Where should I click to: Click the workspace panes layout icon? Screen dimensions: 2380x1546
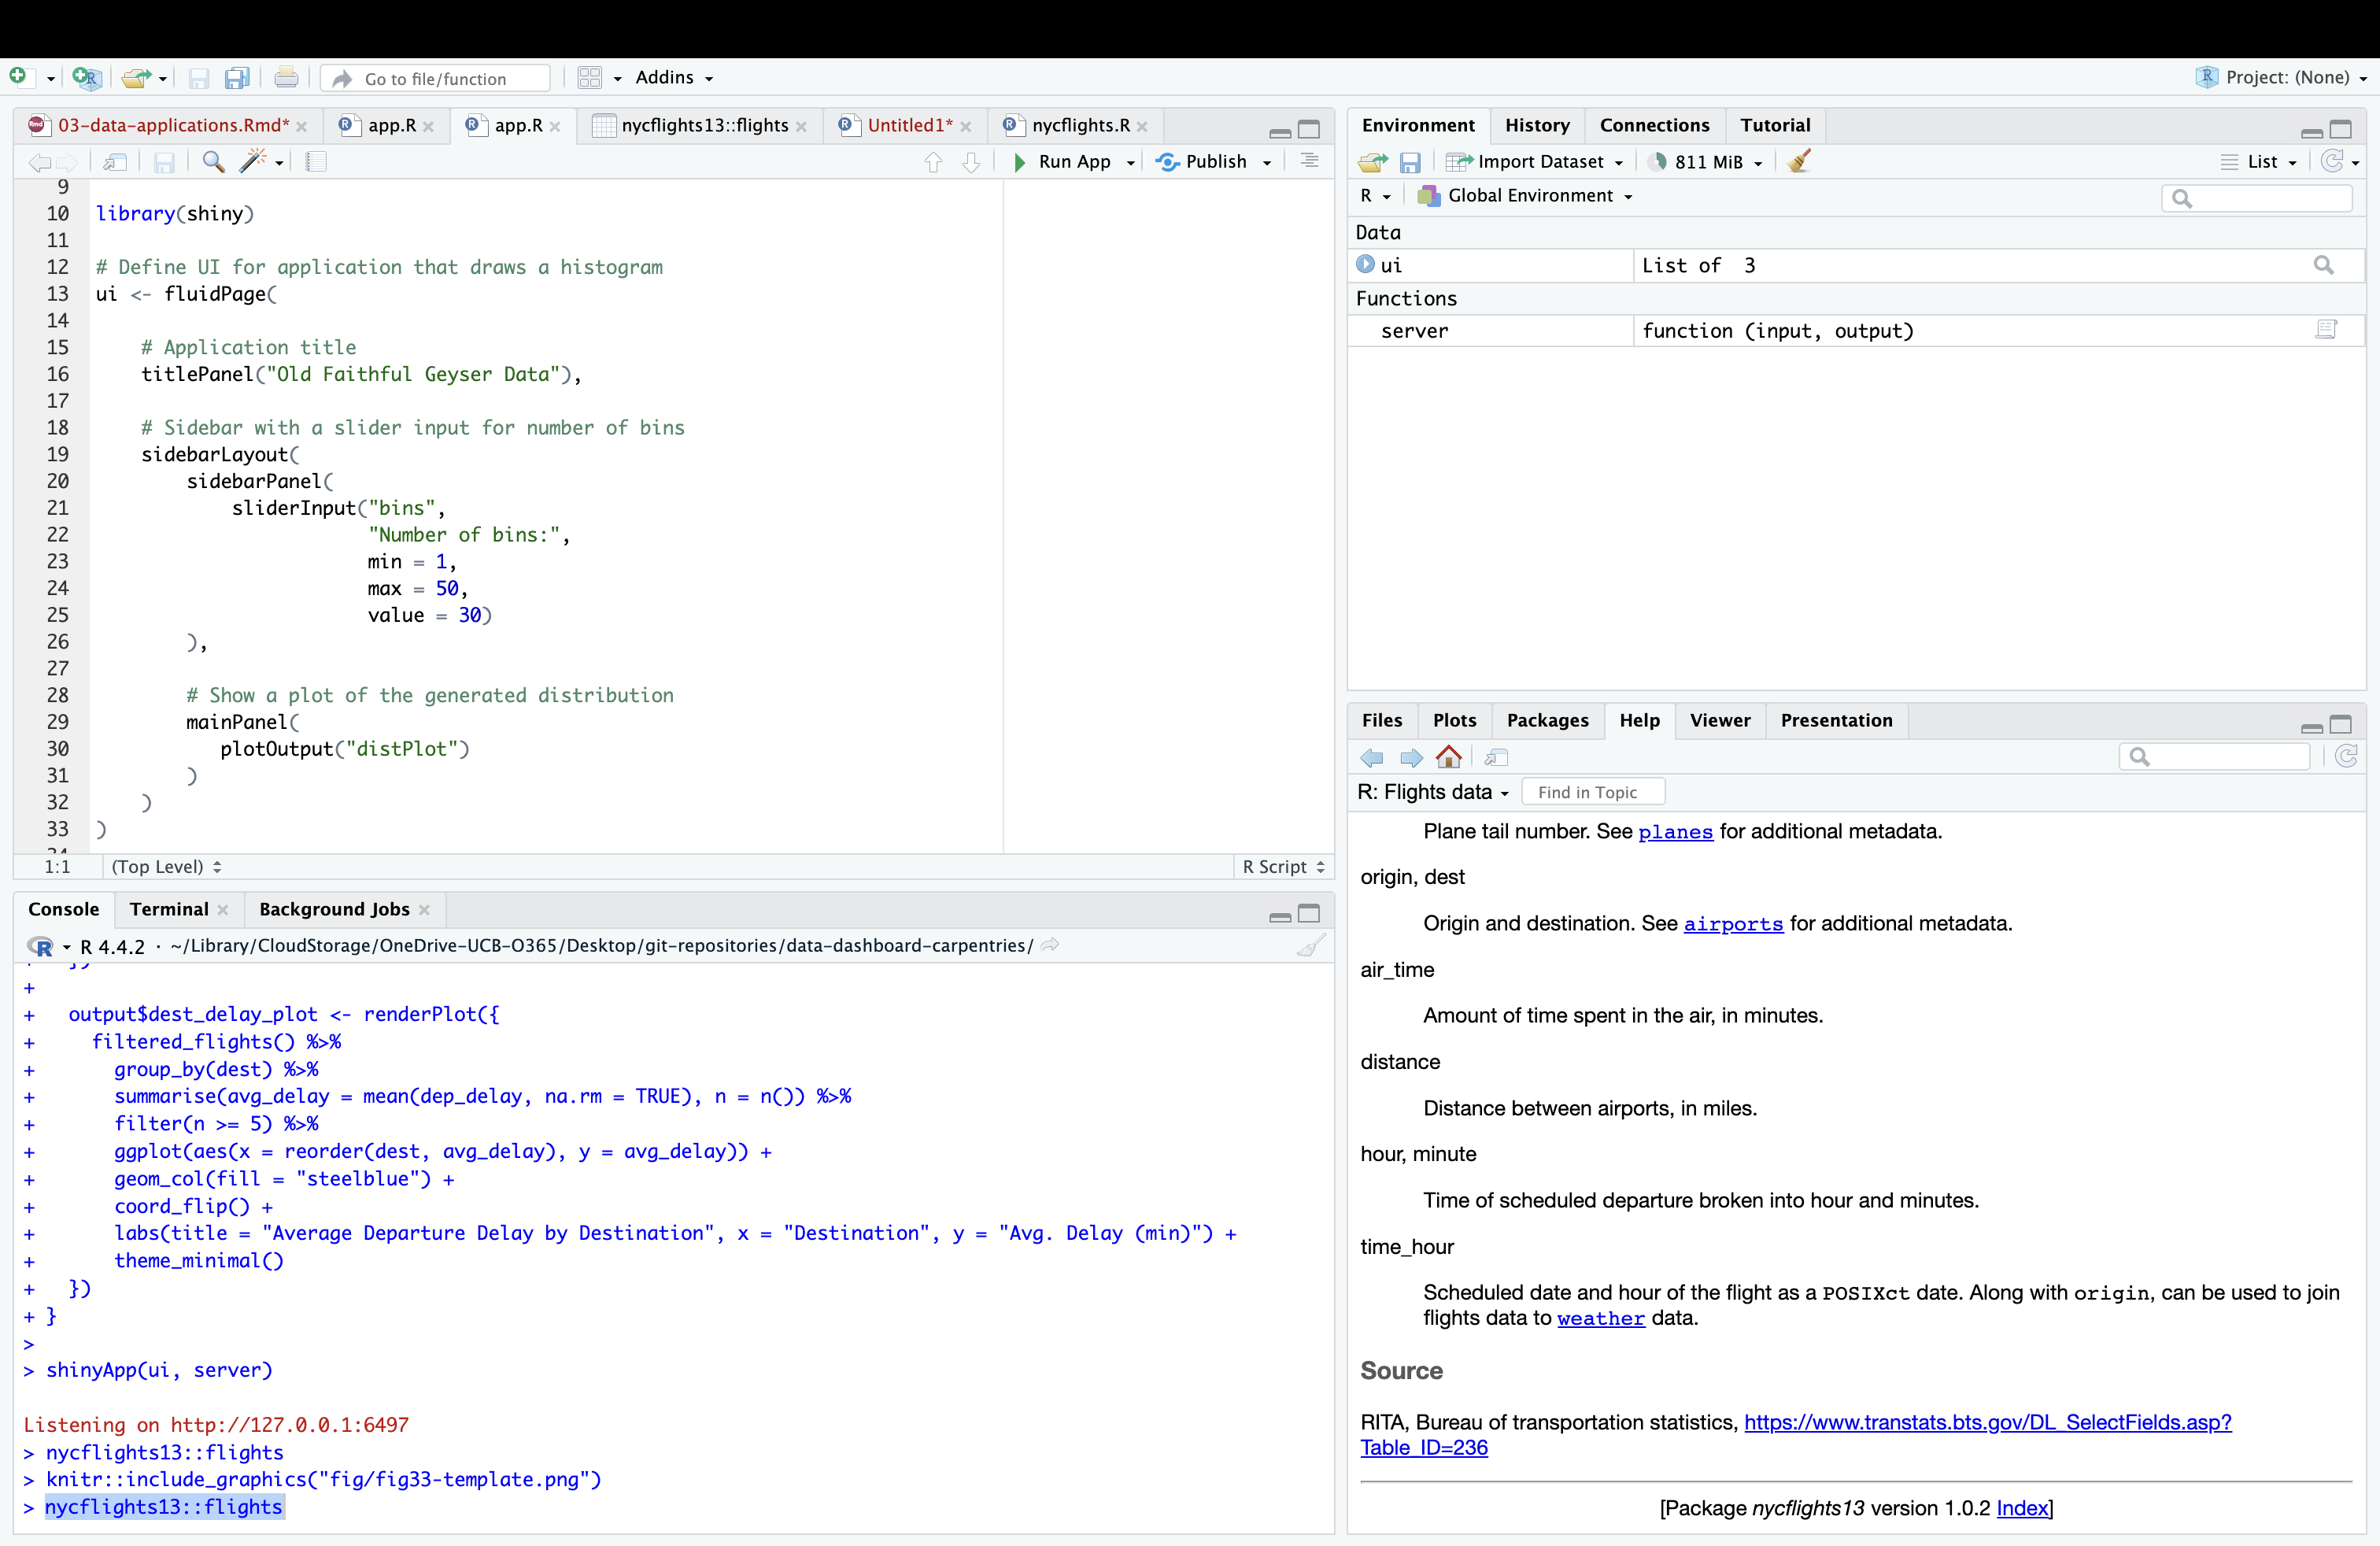(x=590, y=77)
